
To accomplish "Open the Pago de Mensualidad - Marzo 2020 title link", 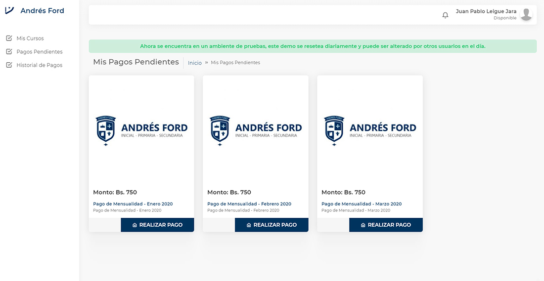I will pos(362,204).
